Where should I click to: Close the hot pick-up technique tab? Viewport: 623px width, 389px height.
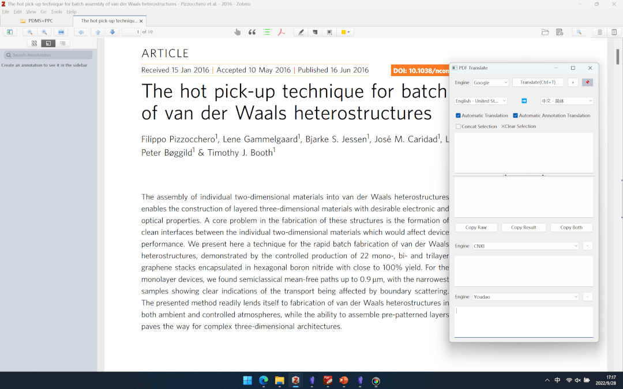pyautogui.click(x=141, y=21)
